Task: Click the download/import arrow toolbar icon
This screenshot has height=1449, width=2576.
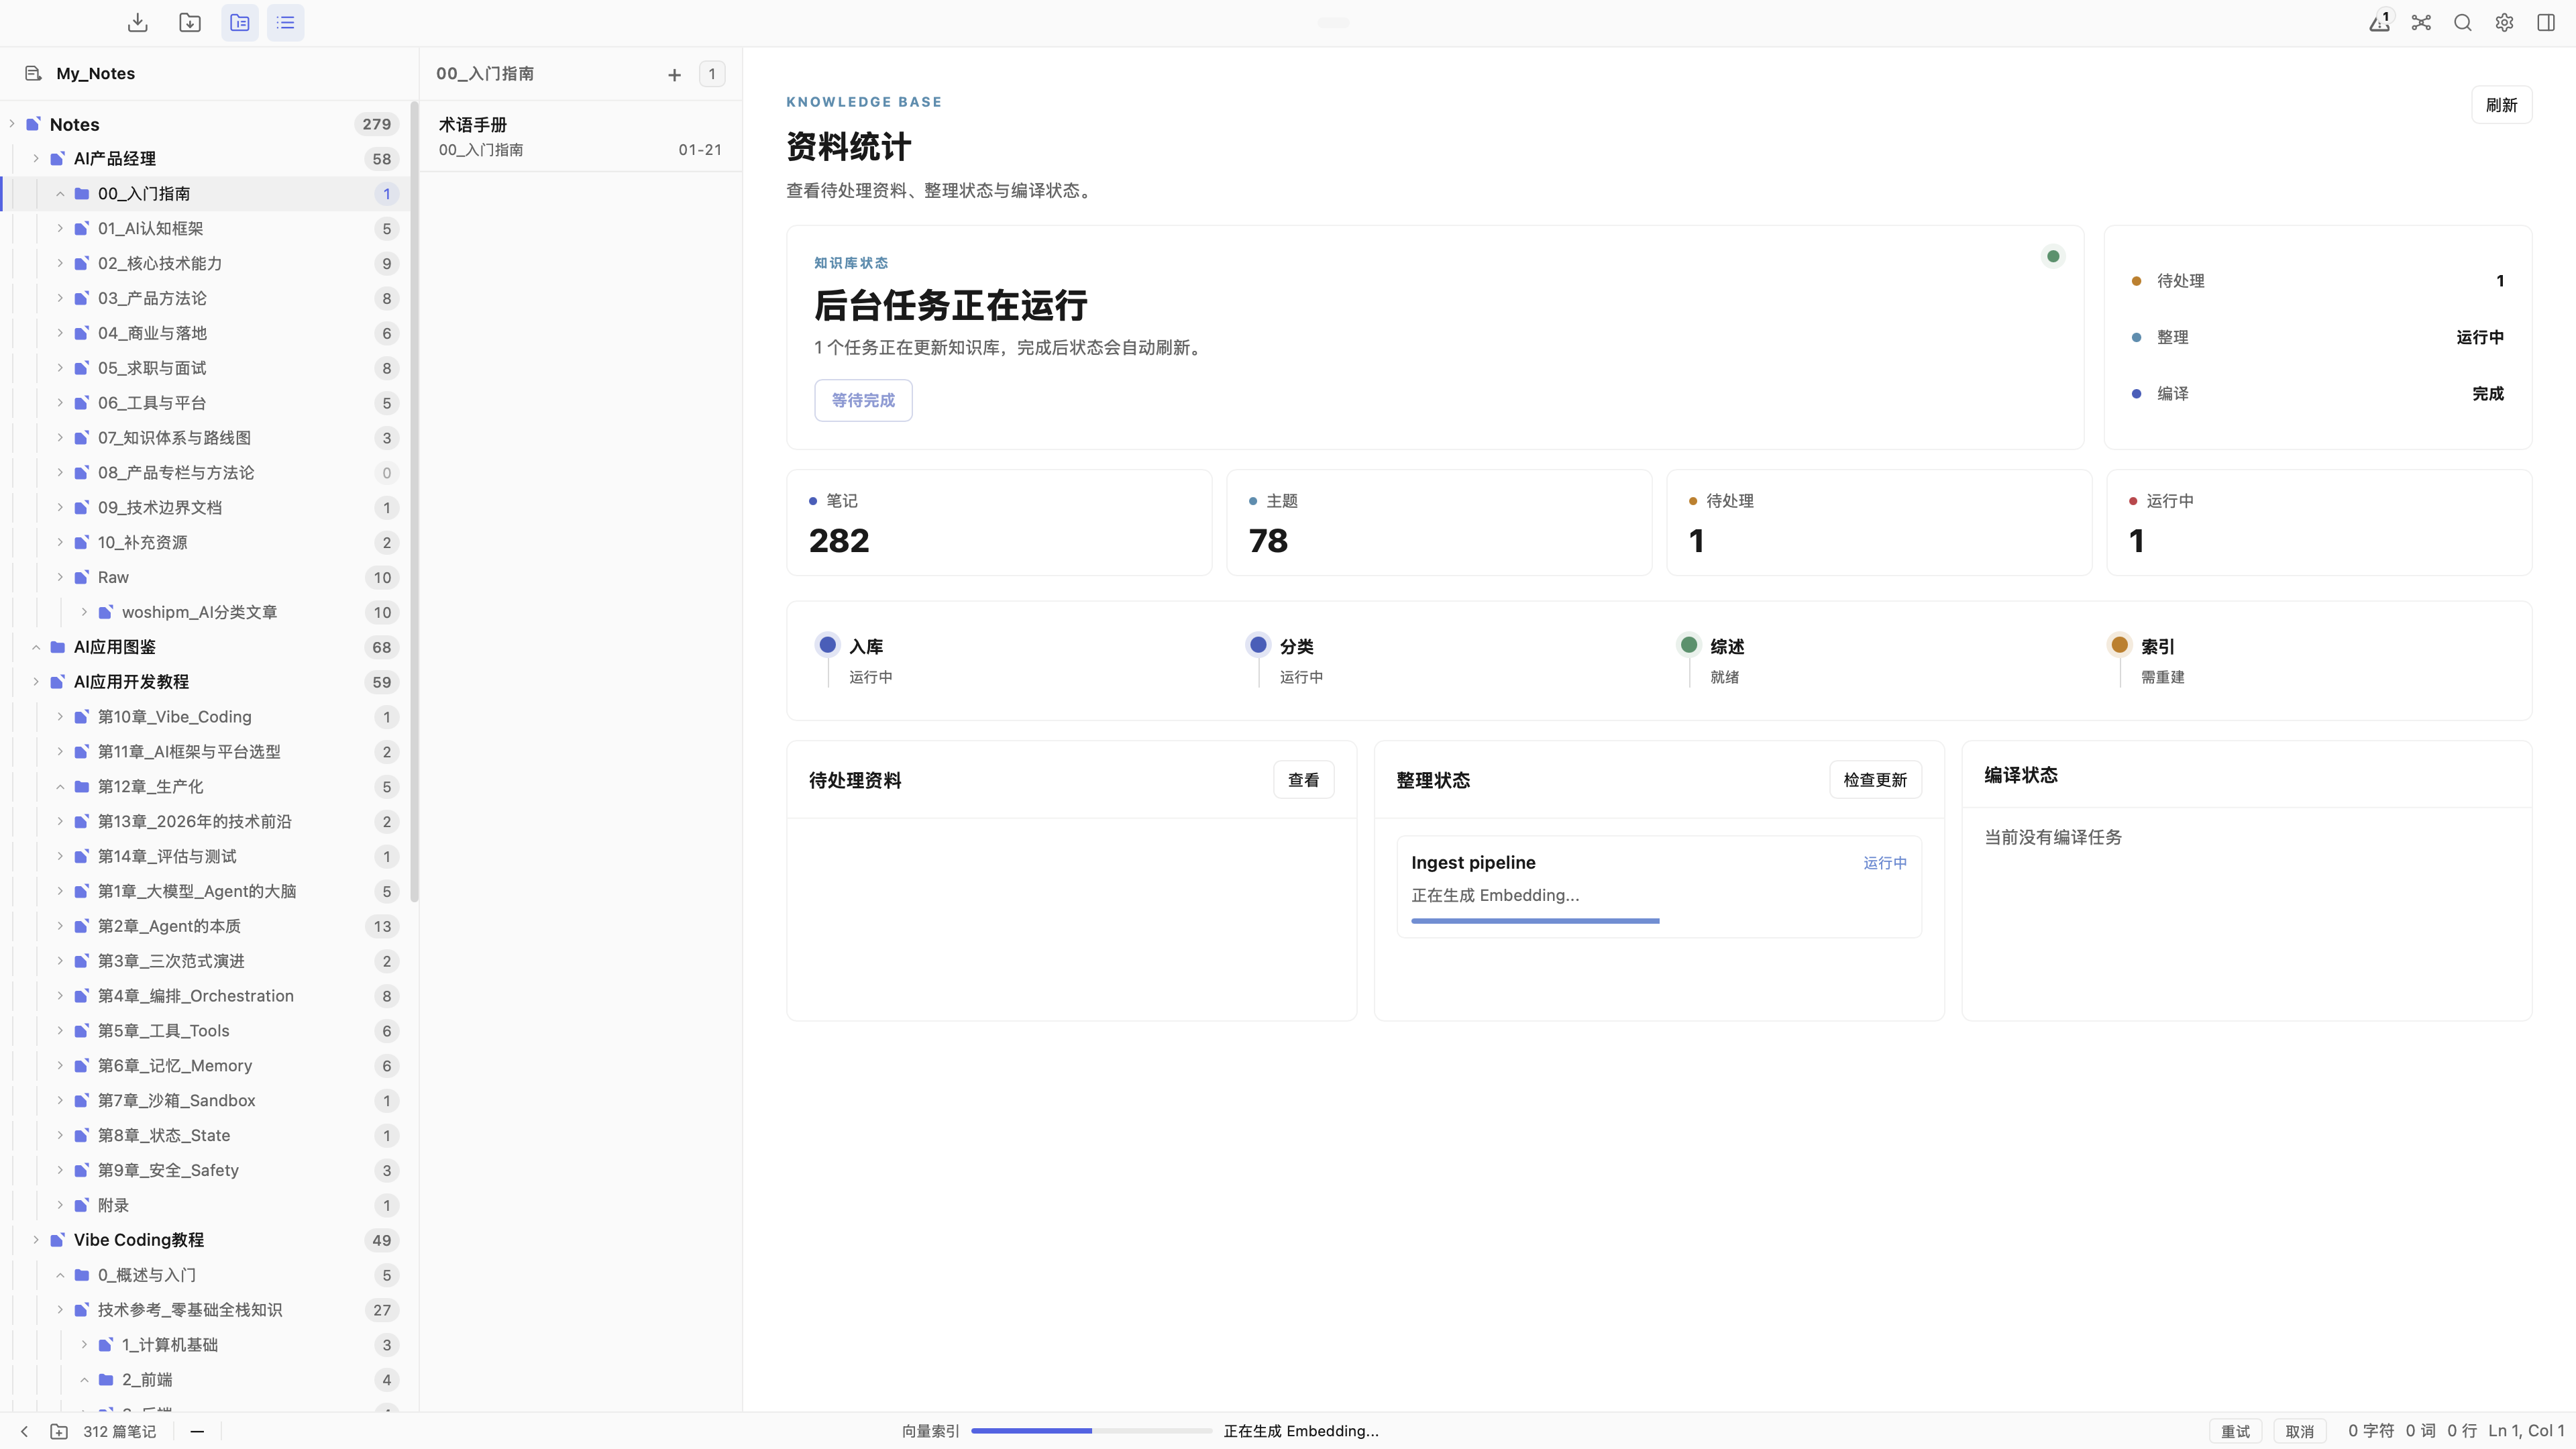Action: 138,22
